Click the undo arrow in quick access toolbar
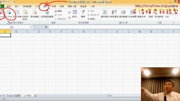Viewport: 180px width, 101px height. pos(4,2)
